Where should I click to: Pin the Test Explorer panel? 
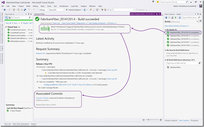29,14
